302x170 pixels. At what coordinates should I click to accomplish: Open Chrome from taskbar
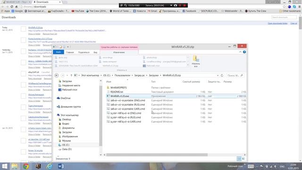pyautogui.click(x=26, y=166)
